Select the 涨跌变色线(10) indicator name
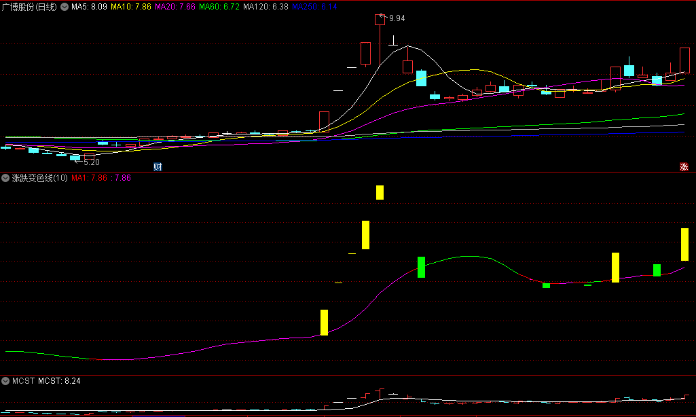696x417 pixels. 39,178
